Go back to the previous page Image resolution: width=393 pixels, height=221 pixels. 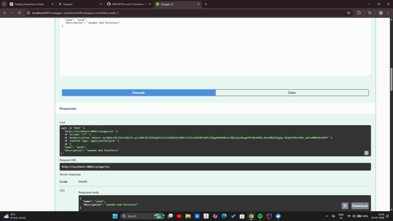5,13
